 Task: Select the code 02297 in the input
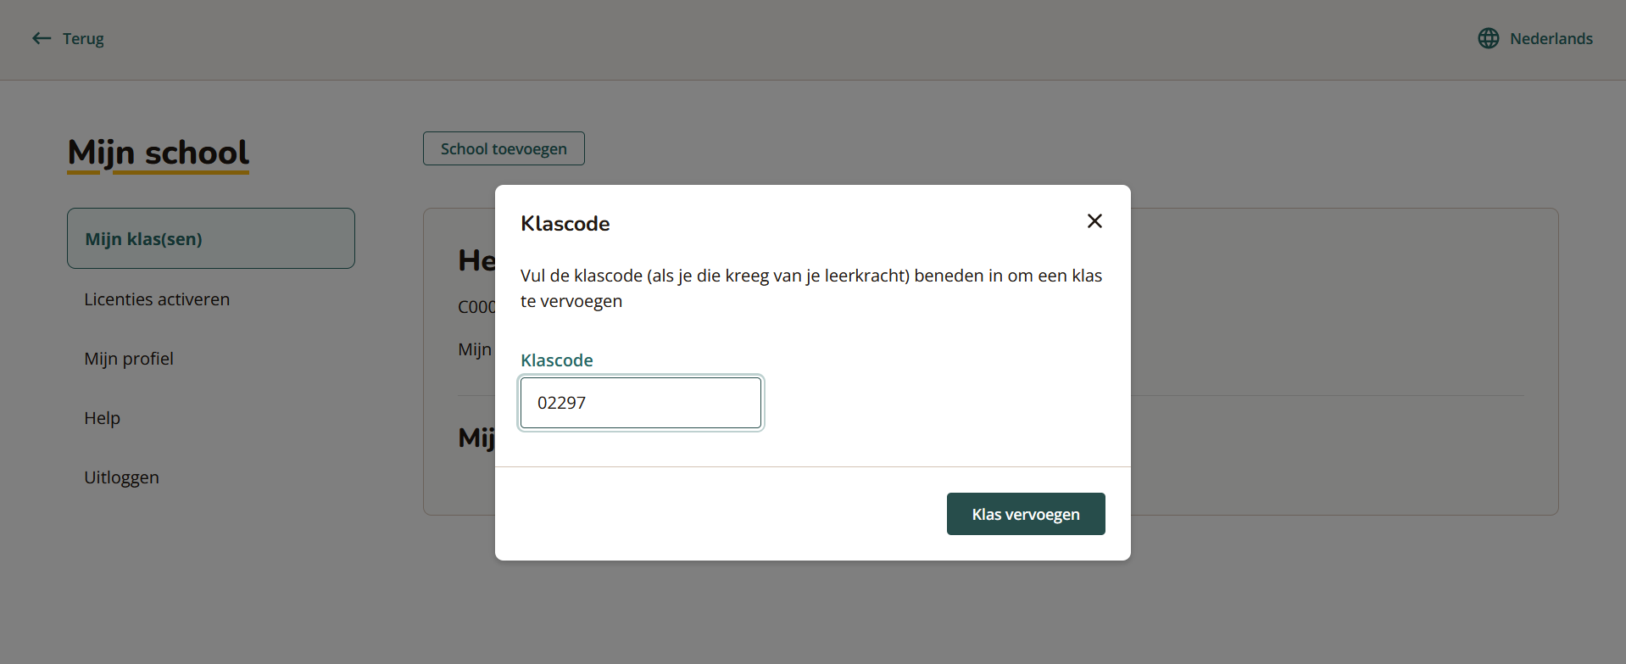561,403
